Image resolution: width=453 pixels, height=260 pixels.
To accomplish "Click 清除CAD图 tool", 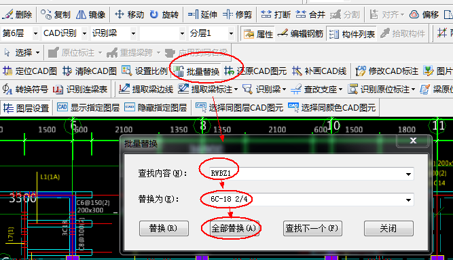I will point(89,71).
